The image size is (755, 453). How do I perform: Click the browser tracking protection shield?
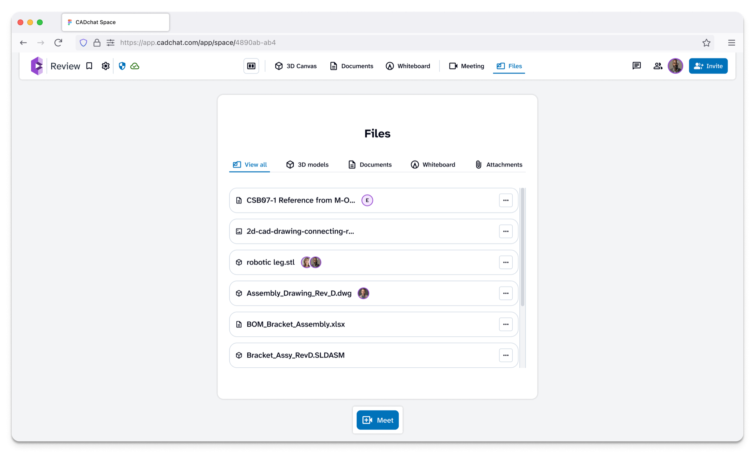(x=83, y=43)
